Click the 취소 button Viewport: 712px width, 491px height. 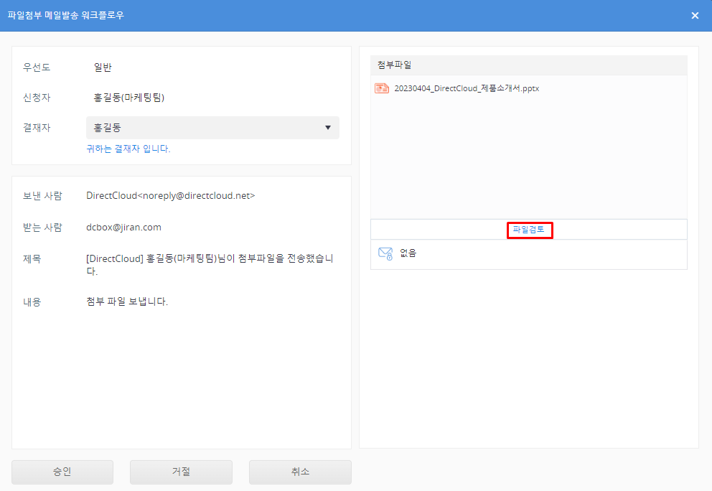point(300,472)
